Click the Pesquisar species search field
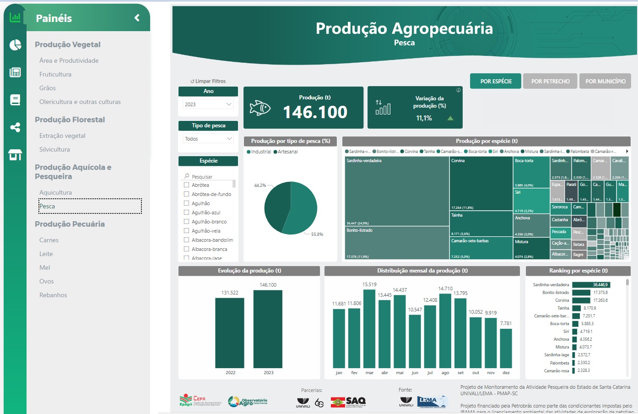The image size is (638, 414). click(209, 176)
